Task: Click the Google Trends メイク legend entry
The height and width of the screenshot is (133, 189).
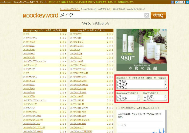Action: (x=122, y=125)
